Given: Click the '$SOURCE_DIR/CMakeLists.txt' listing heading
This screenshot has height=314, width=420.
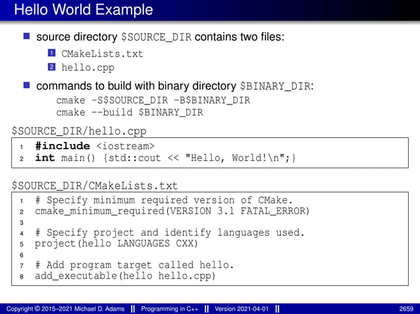Looking at the screenshot, I should pos(95,186).
